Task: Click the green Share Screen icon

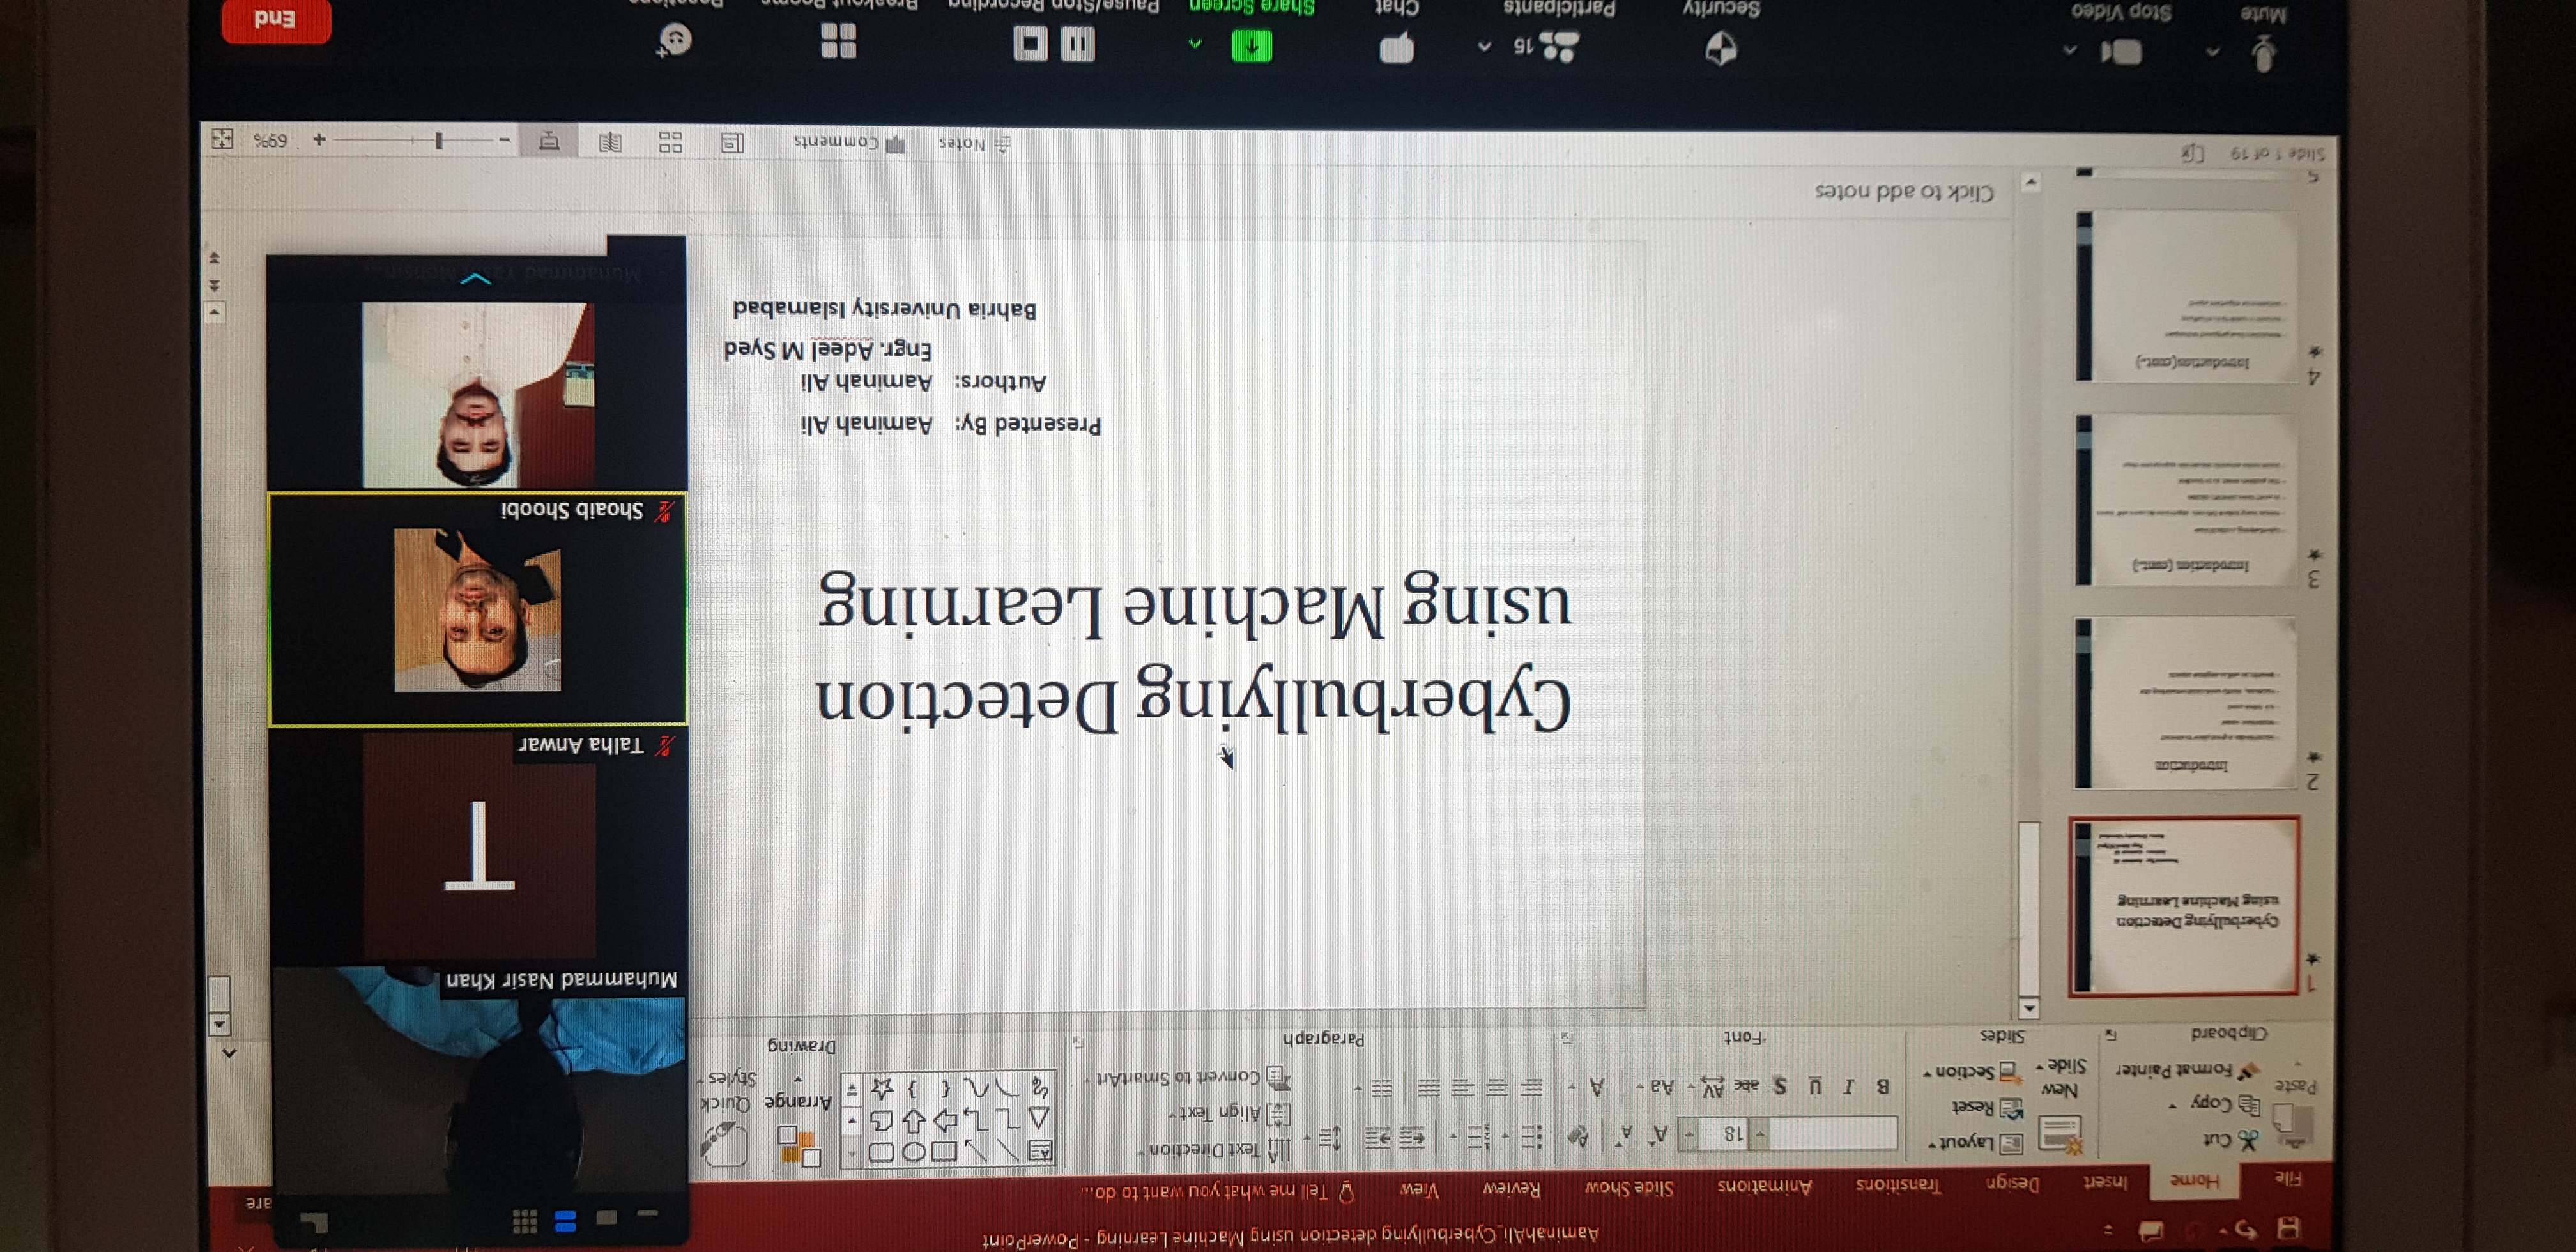Action: [x=1251, y=45]
